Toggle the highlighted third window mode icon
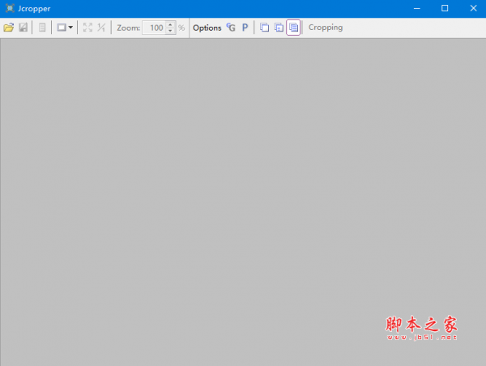This screenshot has width=486, height=366. [293, 28]
